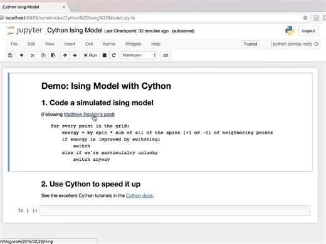Click the browser address bar URL
Screen dimensions: 326x244
pos(70,18)
